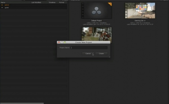The image size is (169, 104).
Task: Click the dialog's green zoom button
Action: tap(65, 42)
